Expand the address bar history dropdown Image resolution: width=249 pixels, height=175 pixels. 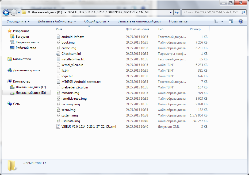171,12
